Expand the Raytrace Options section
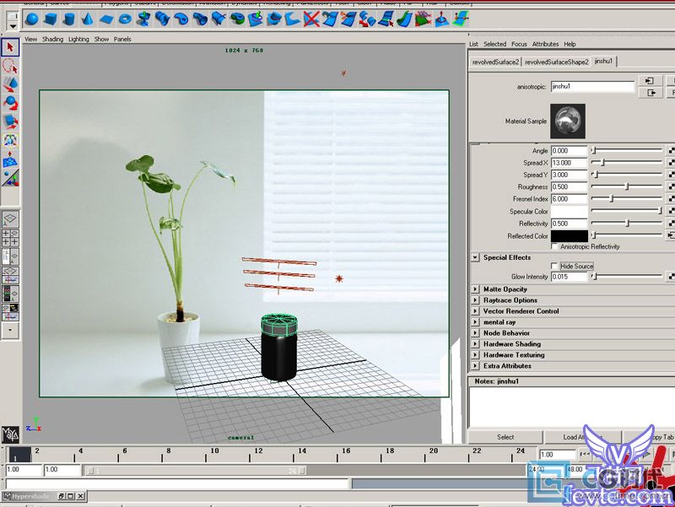 click(475, 300)
